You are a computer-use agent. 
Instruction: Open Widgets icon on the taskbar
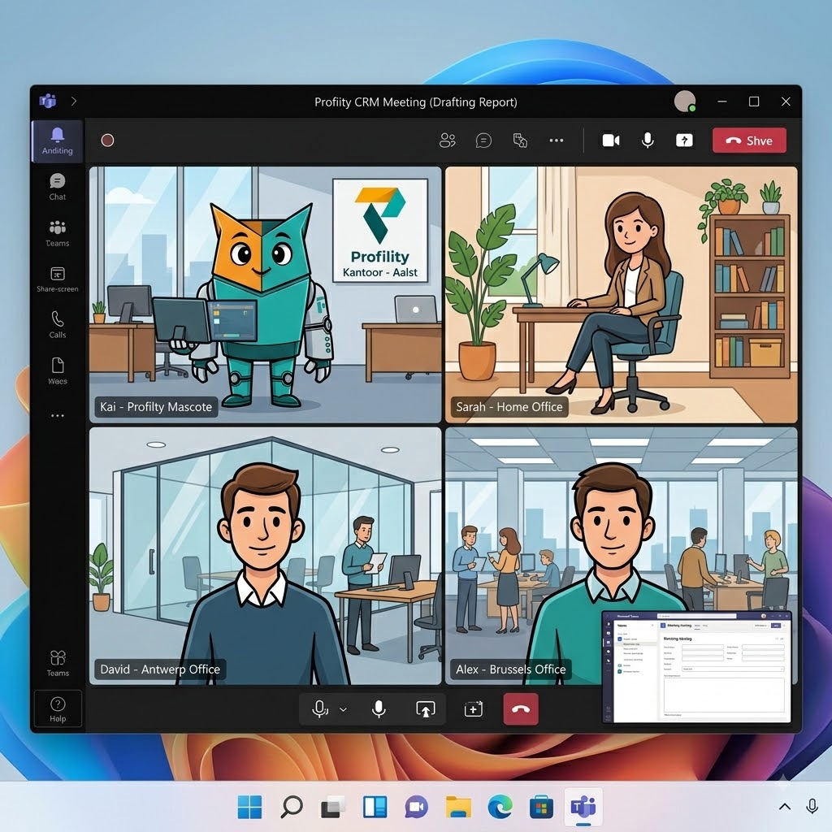click(x=375, y=807)
